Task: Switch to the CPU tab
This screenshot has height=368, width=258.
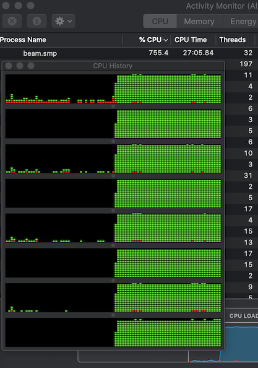Action: pyautogui.click(x=160, y=21)
